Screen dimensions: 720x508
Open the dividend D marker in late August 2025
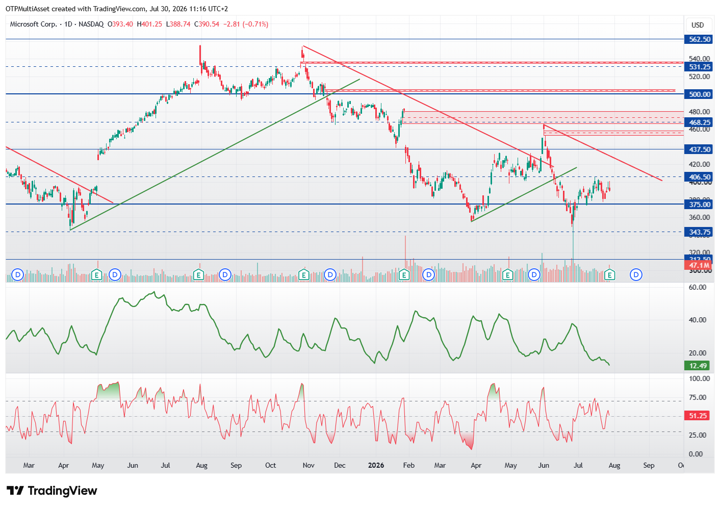point(225,275)
